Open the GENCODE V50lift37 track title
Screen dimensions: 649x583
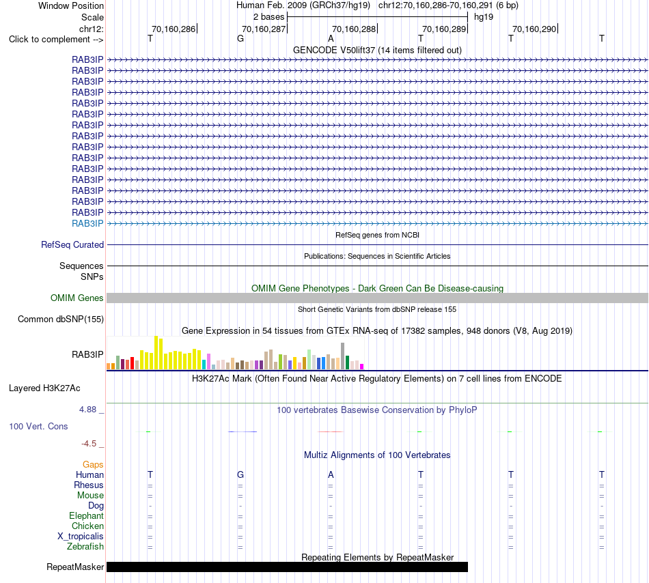(x=377, y=50)
